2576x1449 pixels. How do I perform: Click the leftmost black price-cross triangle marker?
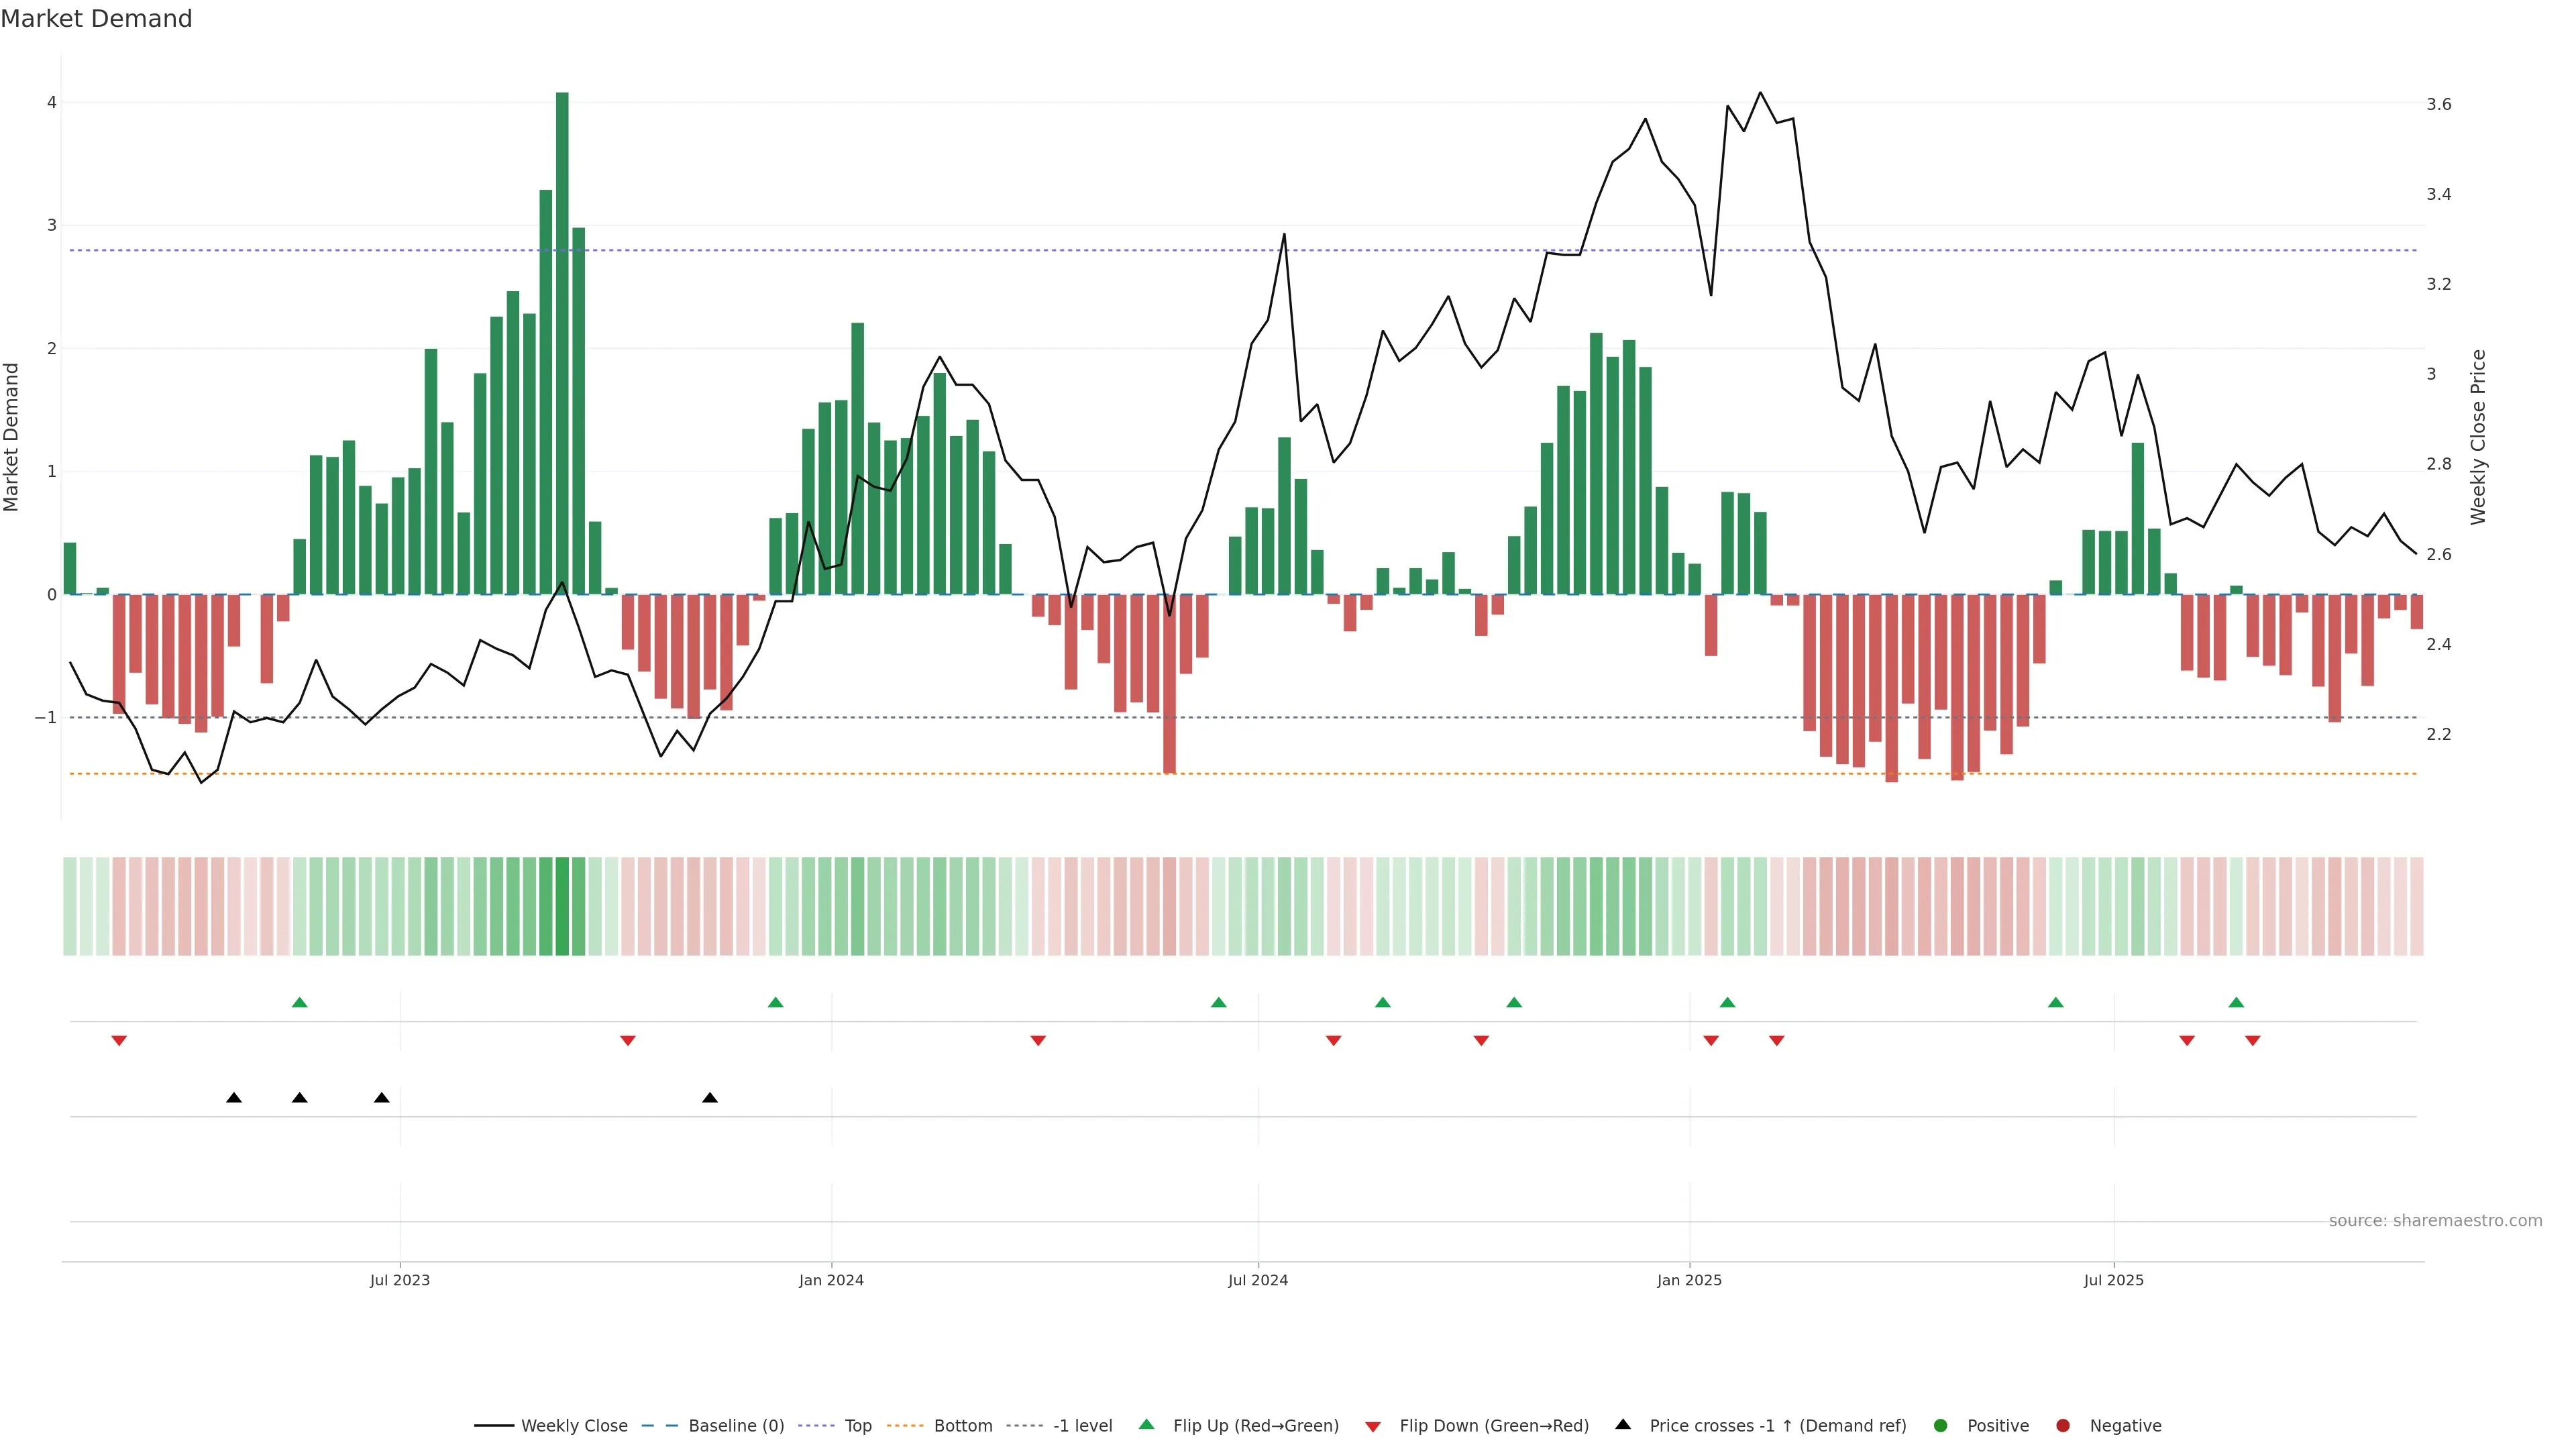[x=234, y=1098]
